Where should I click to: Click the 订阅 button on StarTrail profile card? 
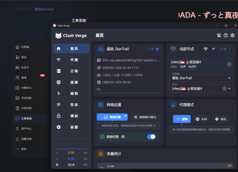pos(153,49)
